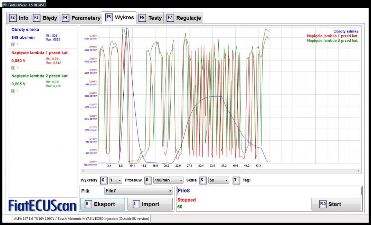This screenshot has height=225, width=371.
Task: Click the ALFA 147 1.6 TS status bar text
Action: [x=82, y=218]
